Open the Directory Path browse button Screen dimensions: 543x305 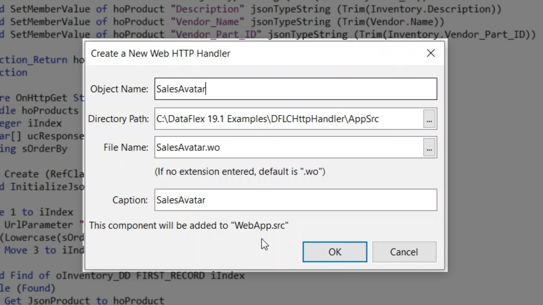click(x=429, y=119)
